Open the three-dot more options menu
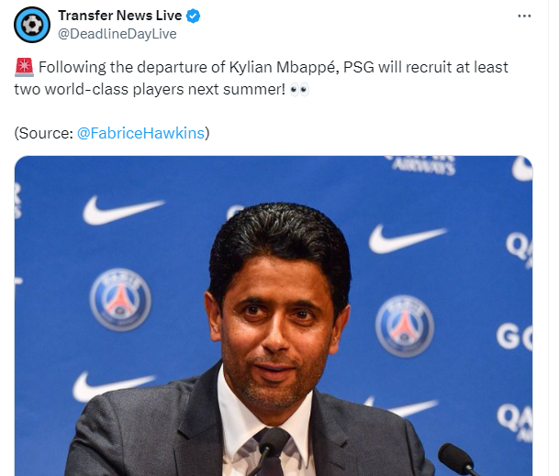Viewport: 559px width, 476px height. pos(524,16)
